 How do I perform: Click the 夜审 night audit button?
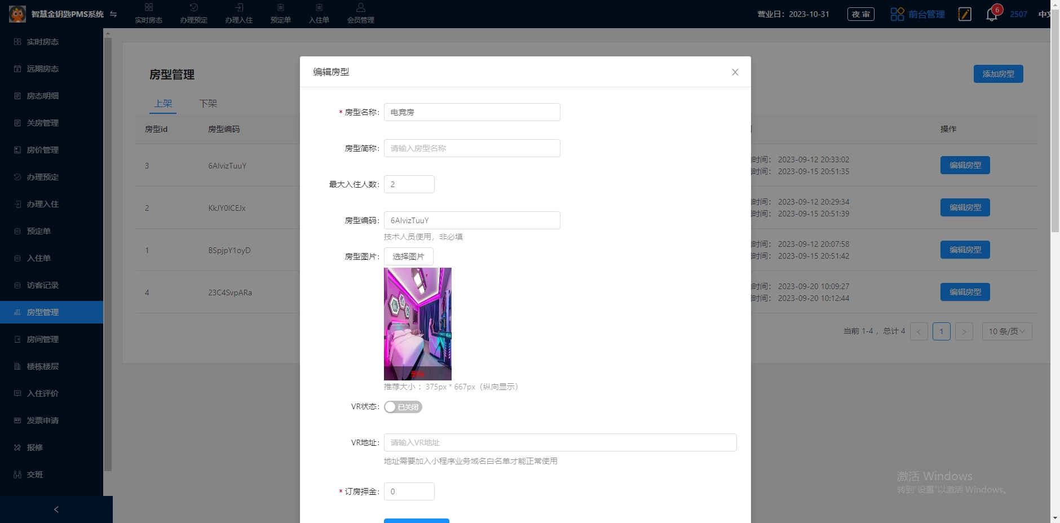pyautogui.click(x=860, y=14)
